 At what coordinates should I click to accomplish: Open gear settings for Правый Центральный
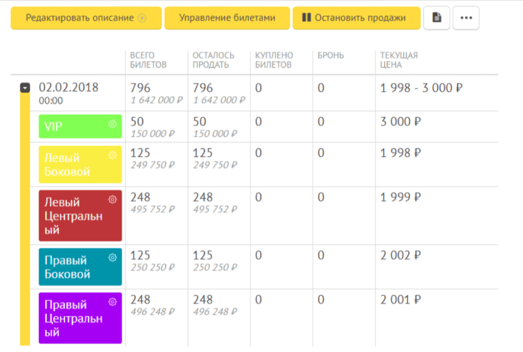point(113,302)
